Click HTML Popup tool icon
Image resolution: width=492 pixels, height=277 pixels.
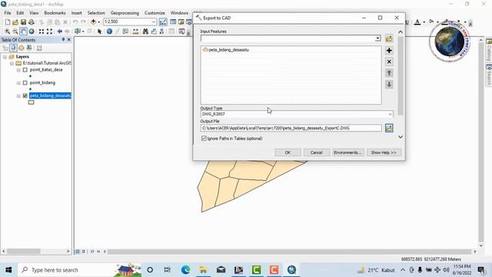click(125, 32)
